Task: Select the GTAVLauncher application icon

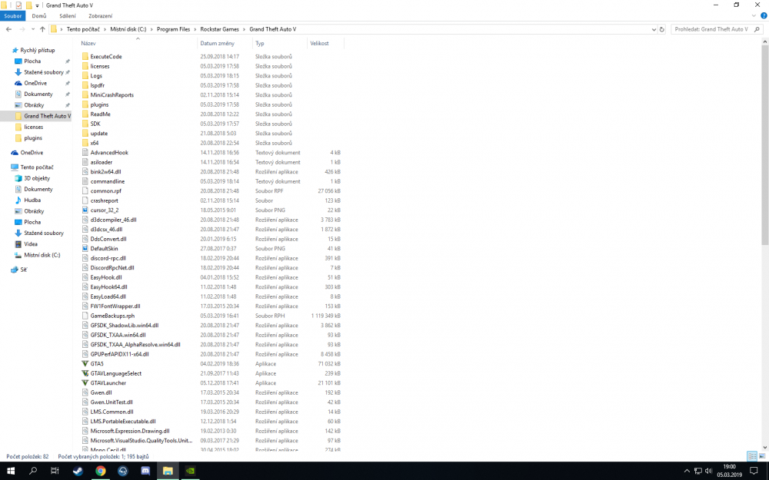Action: click(x=85, y=383)
